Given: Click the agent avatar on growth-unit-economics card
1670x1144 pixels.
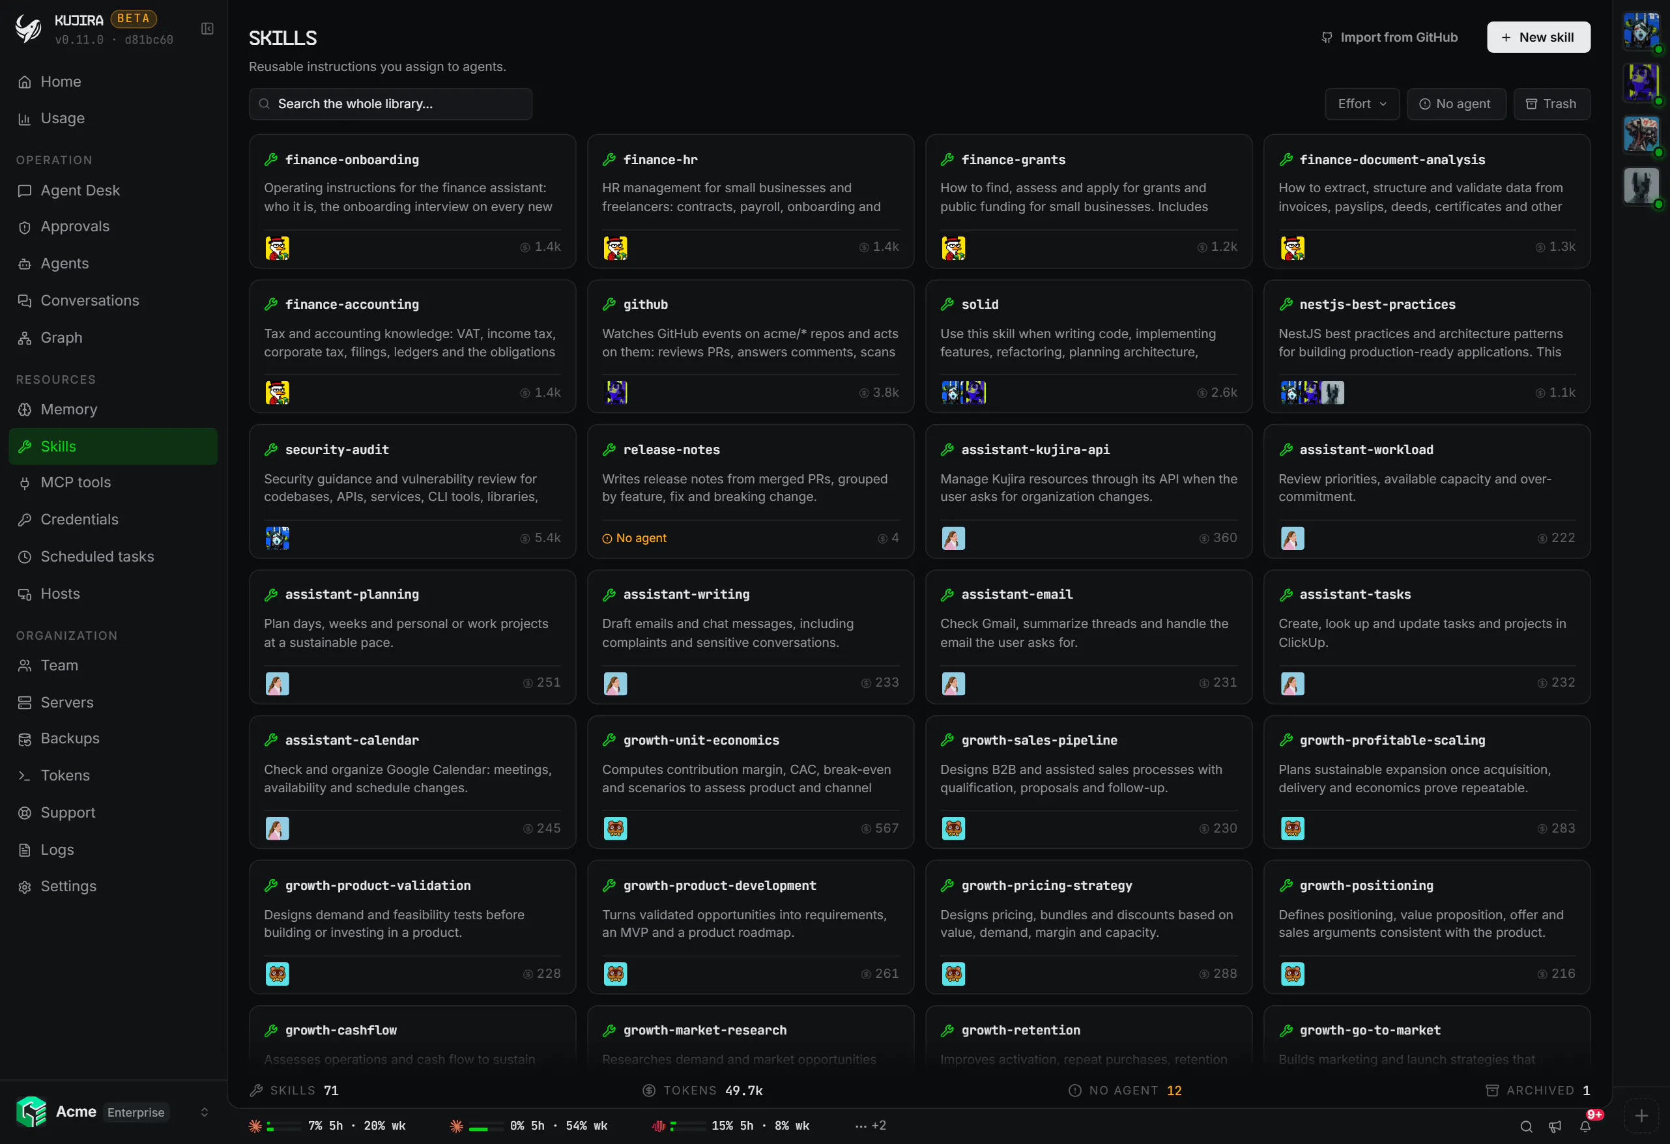Looking at the screenshot, I should point(616,829).
